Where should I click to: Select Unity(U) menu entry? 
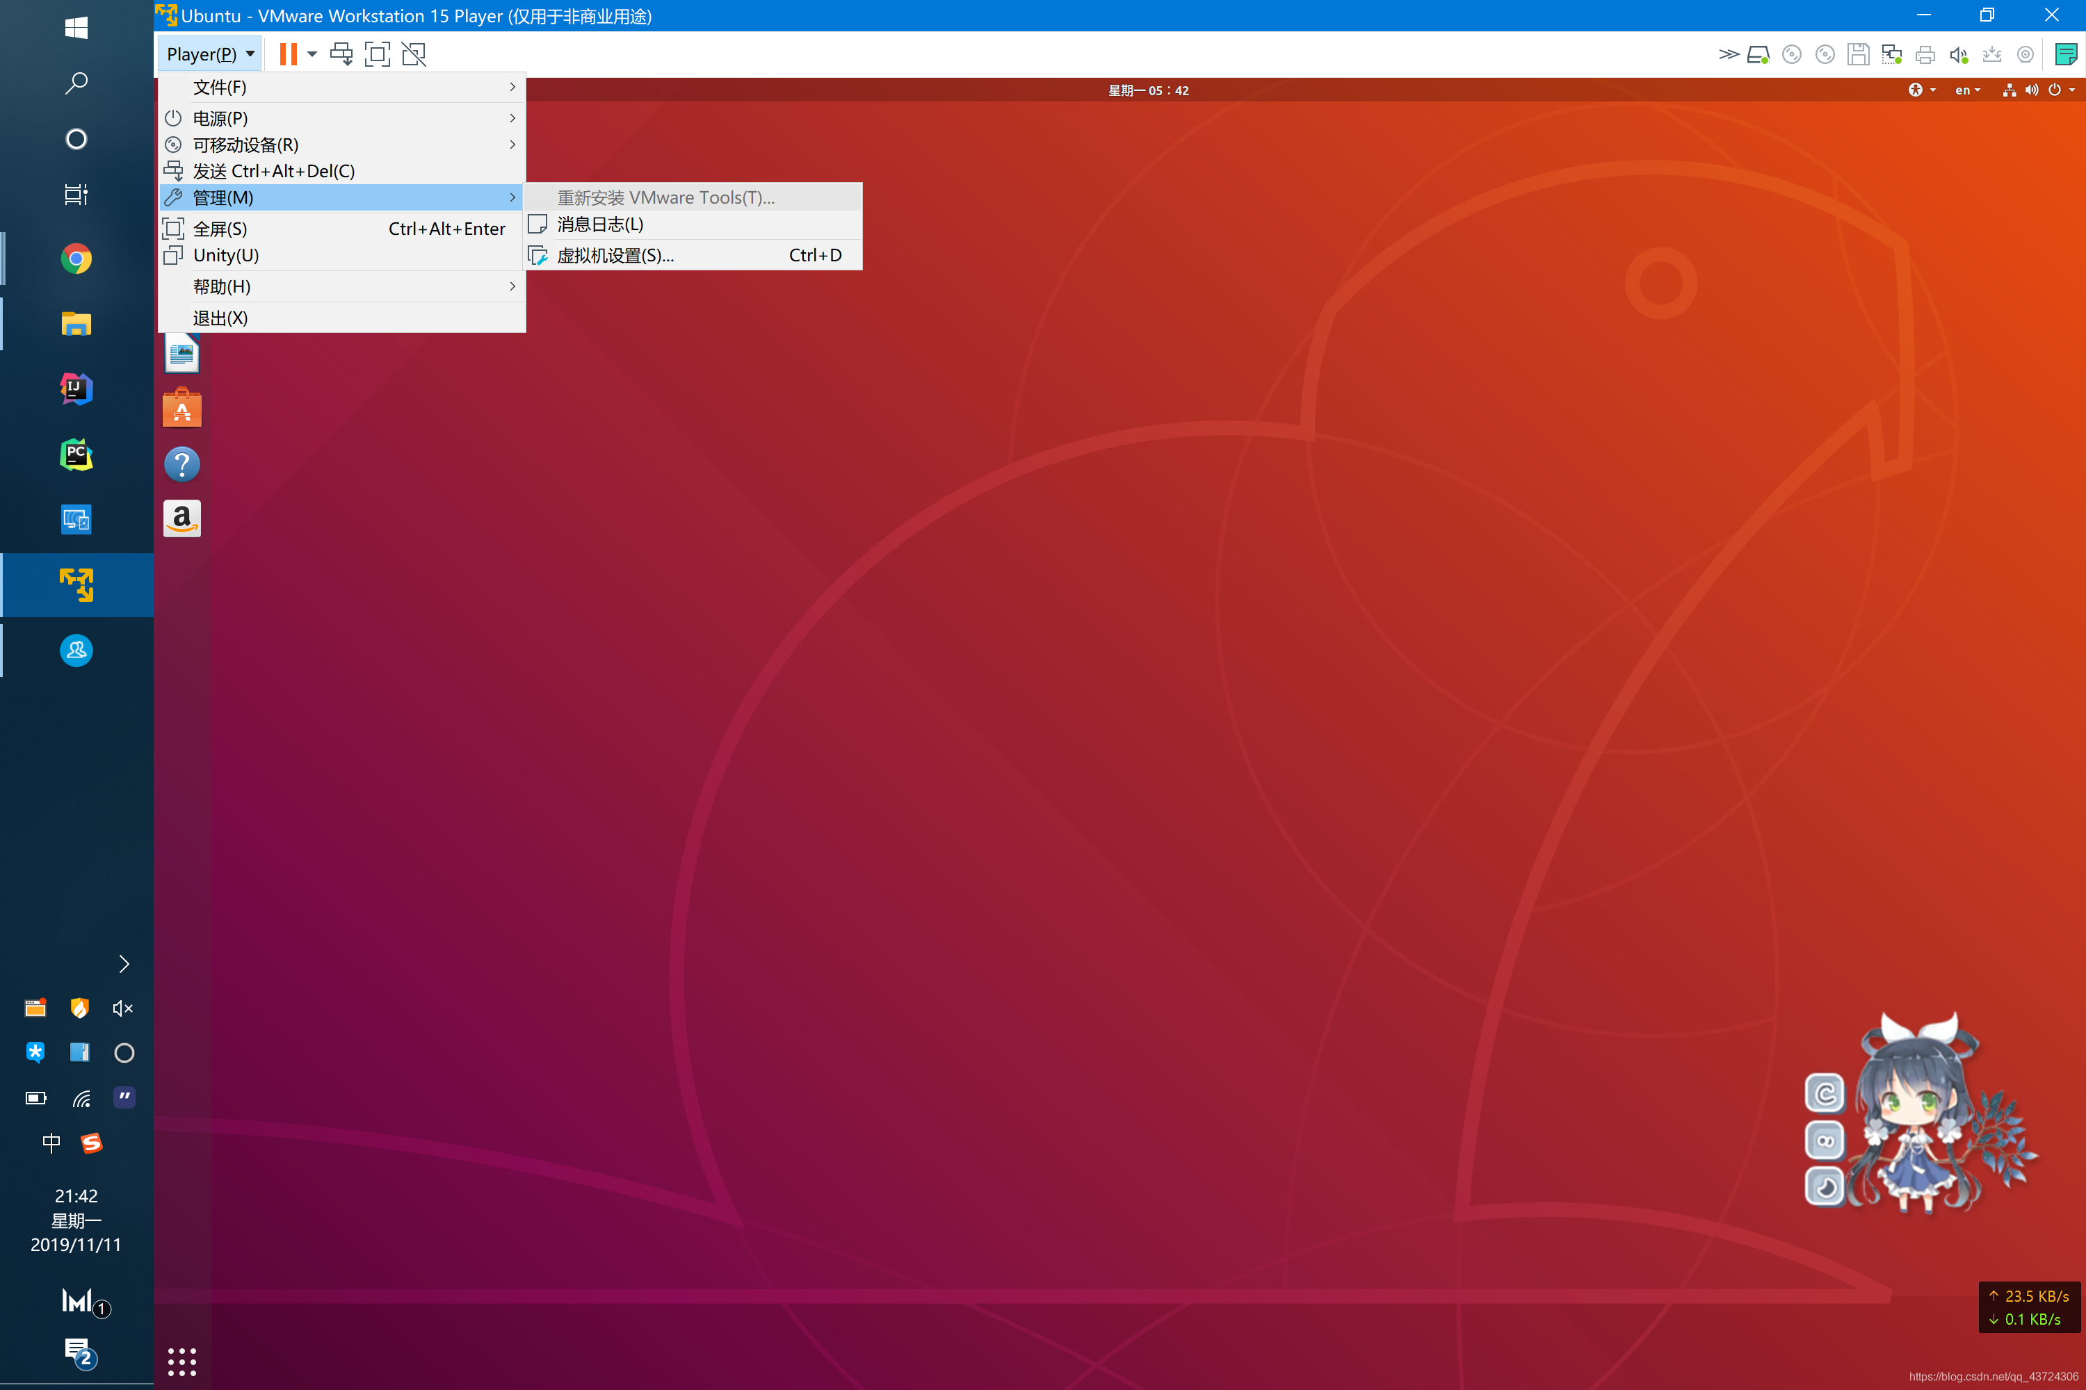click(x=342, y=255)
